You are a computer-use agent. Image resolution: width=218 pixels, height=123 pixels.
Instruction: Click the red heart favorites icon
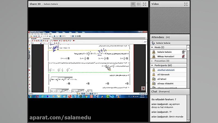click(x=74, y=41)
